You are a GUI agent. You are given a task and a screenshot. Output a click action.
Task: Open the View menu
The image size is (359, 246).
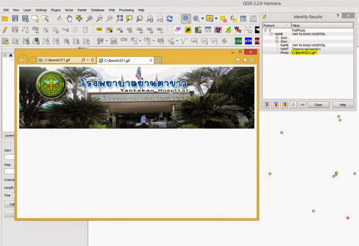[x=16, y=10]
